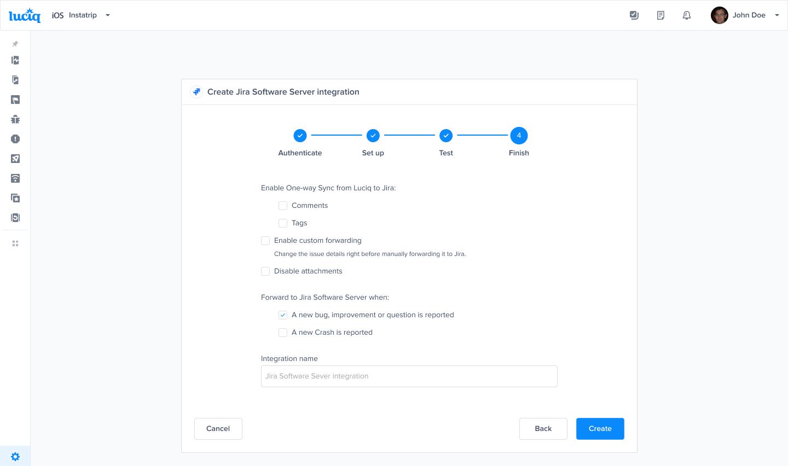This screenshot has height=466, width=788.
Task: Open the App Store reviews icon
Action: click(x=15, y=198)
